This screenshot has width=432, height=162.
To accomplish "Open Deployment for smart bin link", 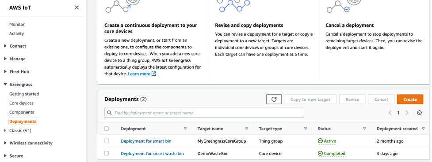I will click(x=146, y=141).
